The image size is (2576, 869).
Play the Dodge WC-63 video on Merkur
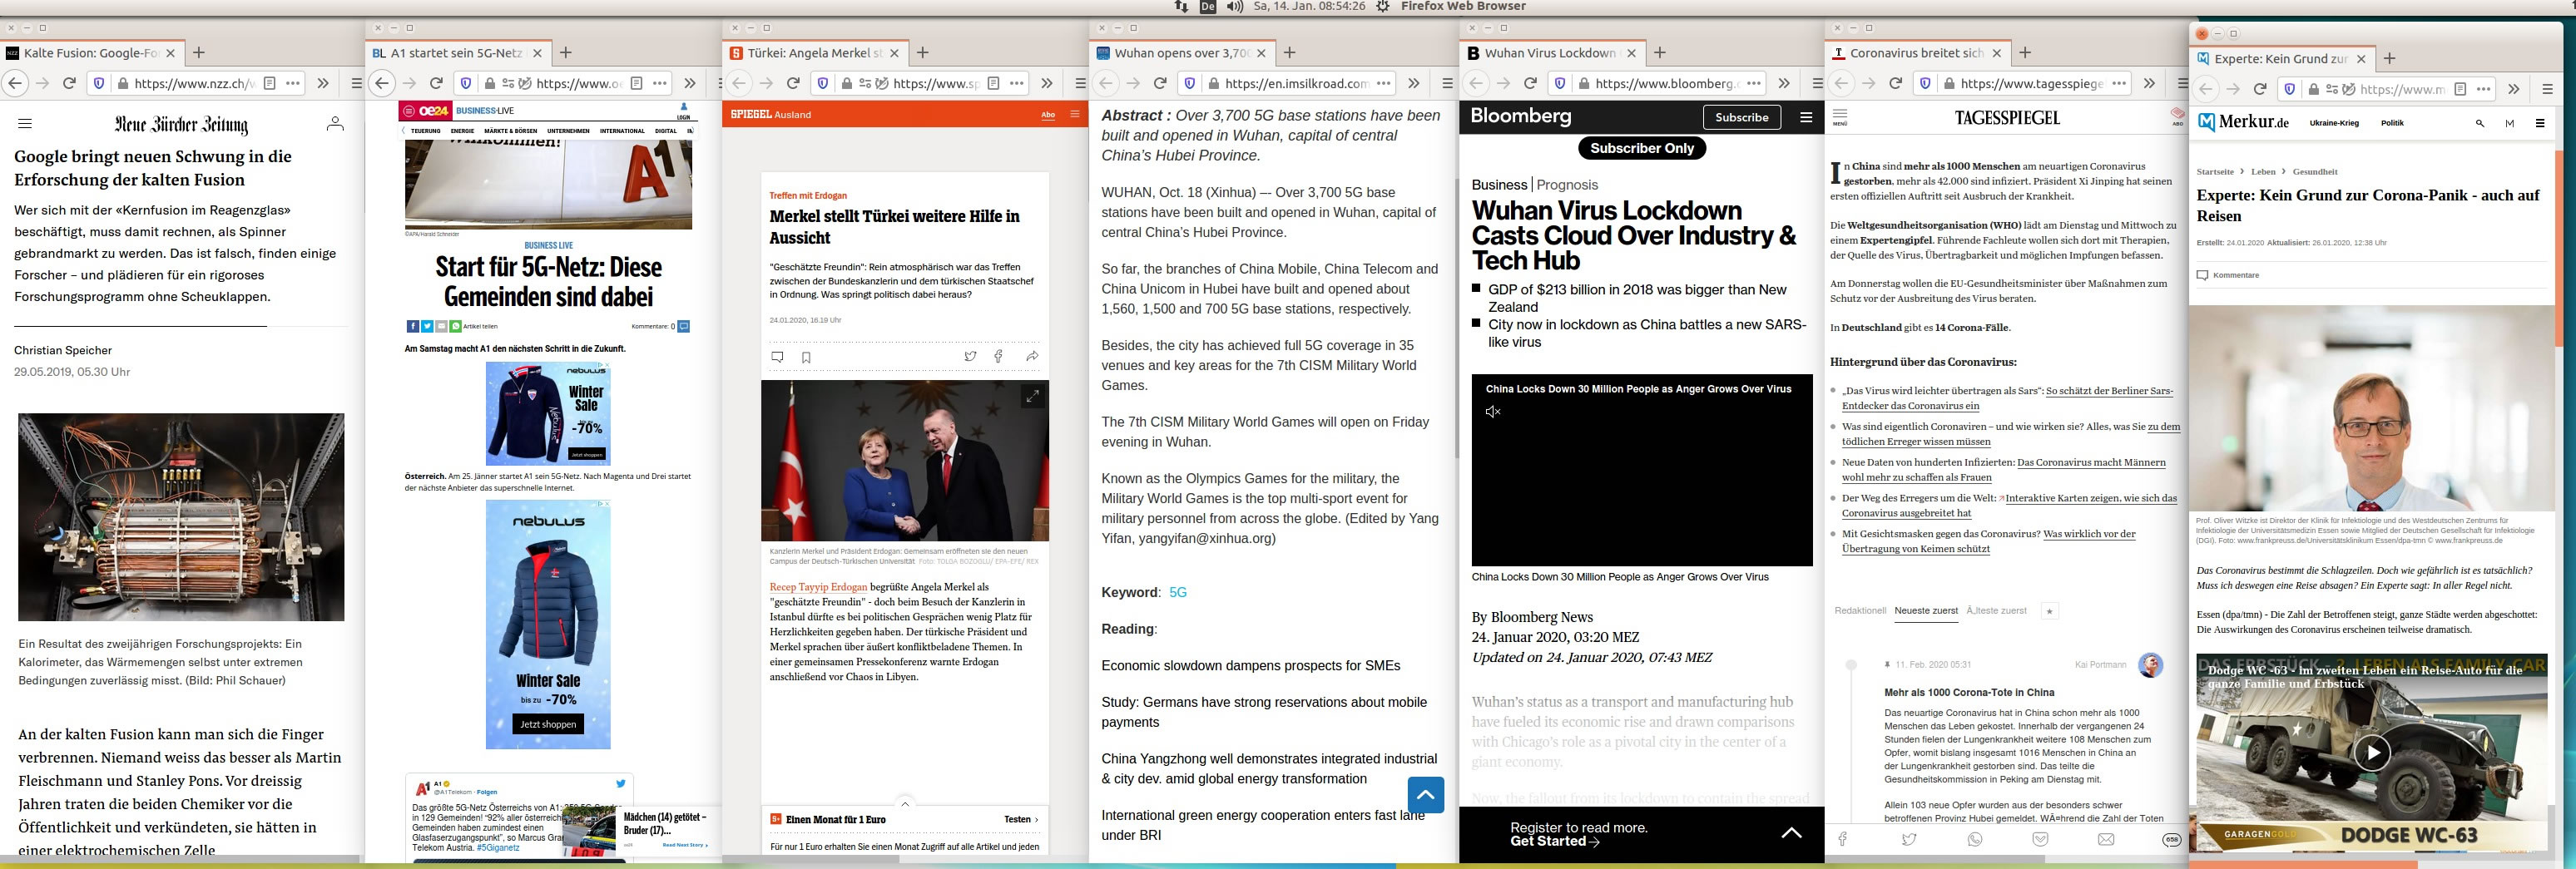(2371, 752)
